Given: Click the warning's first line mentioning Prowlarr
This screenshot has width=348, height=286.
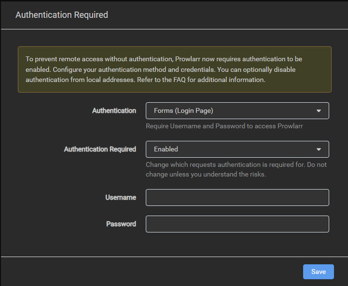Looking at the screenshot, I should 164,59.
